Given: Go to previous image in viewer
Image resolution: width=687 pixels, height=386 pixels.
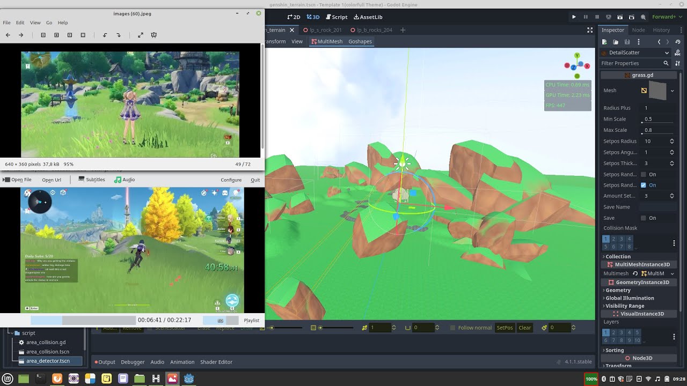Looking at the screenshot, I should tap(8, 35).
